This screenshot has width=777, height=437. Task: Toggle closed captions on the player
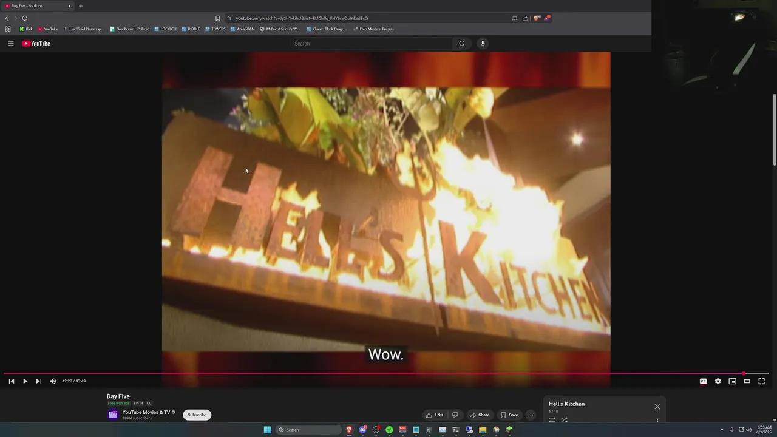[x=703, y=381]
